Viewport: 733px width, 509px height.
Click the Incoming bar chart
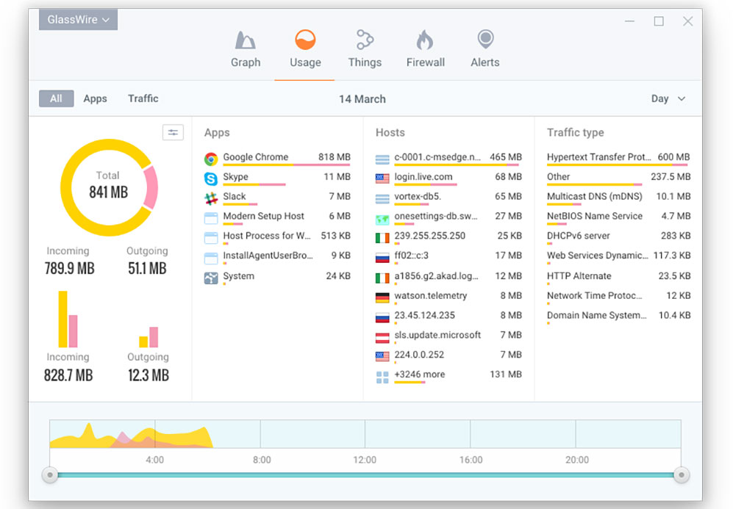click(x=68, y=320)
